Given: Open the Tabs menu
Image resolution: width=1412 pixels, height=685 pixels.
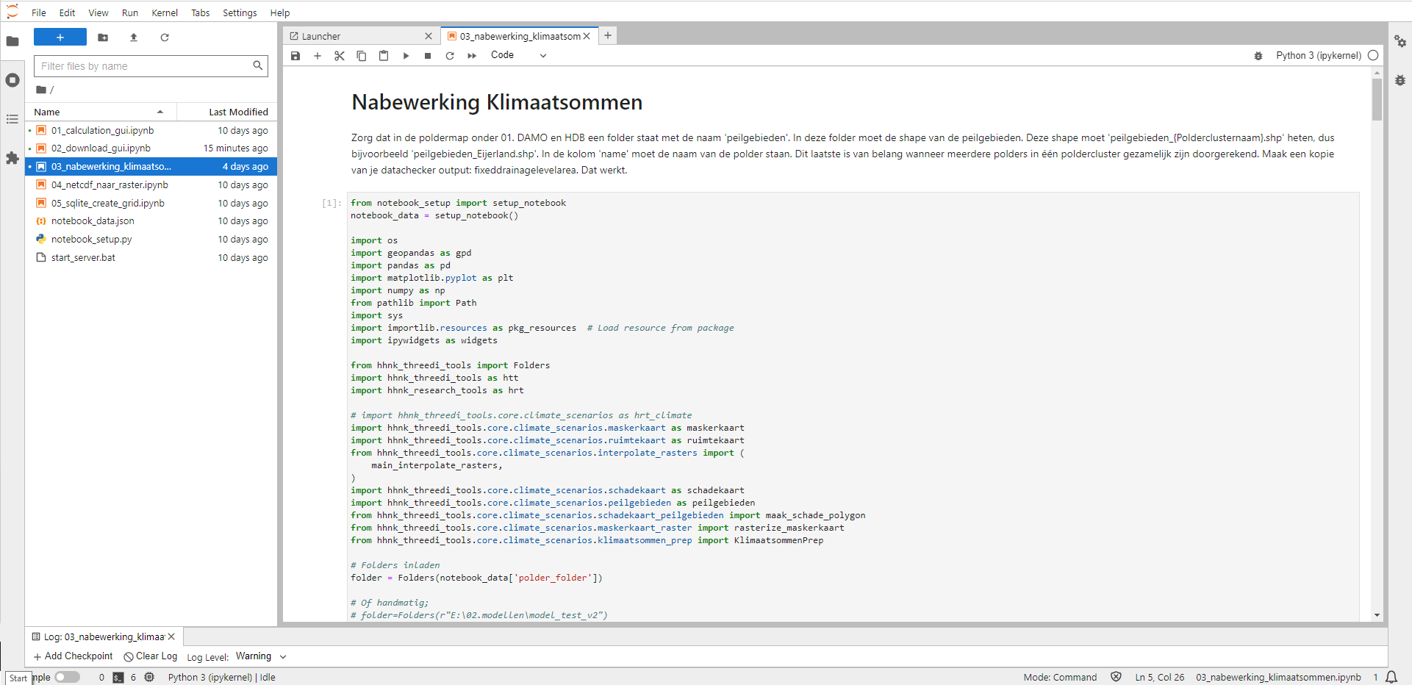Looking at the screenshot, I should [x=201, y=12].
